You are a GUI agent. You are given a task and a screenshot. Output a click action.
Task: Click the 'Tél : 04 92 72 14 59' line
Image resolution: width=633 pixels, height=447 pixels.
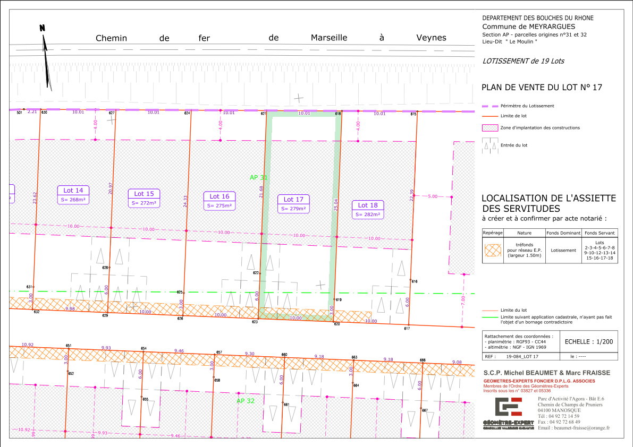pyautogui.click(x=558, y=416)
